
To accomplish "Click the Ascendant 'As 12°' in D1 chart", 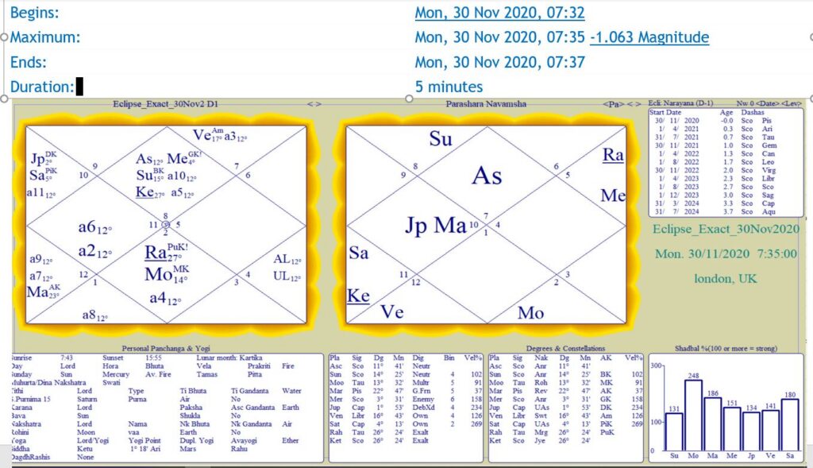I will [x=149, y=159].
